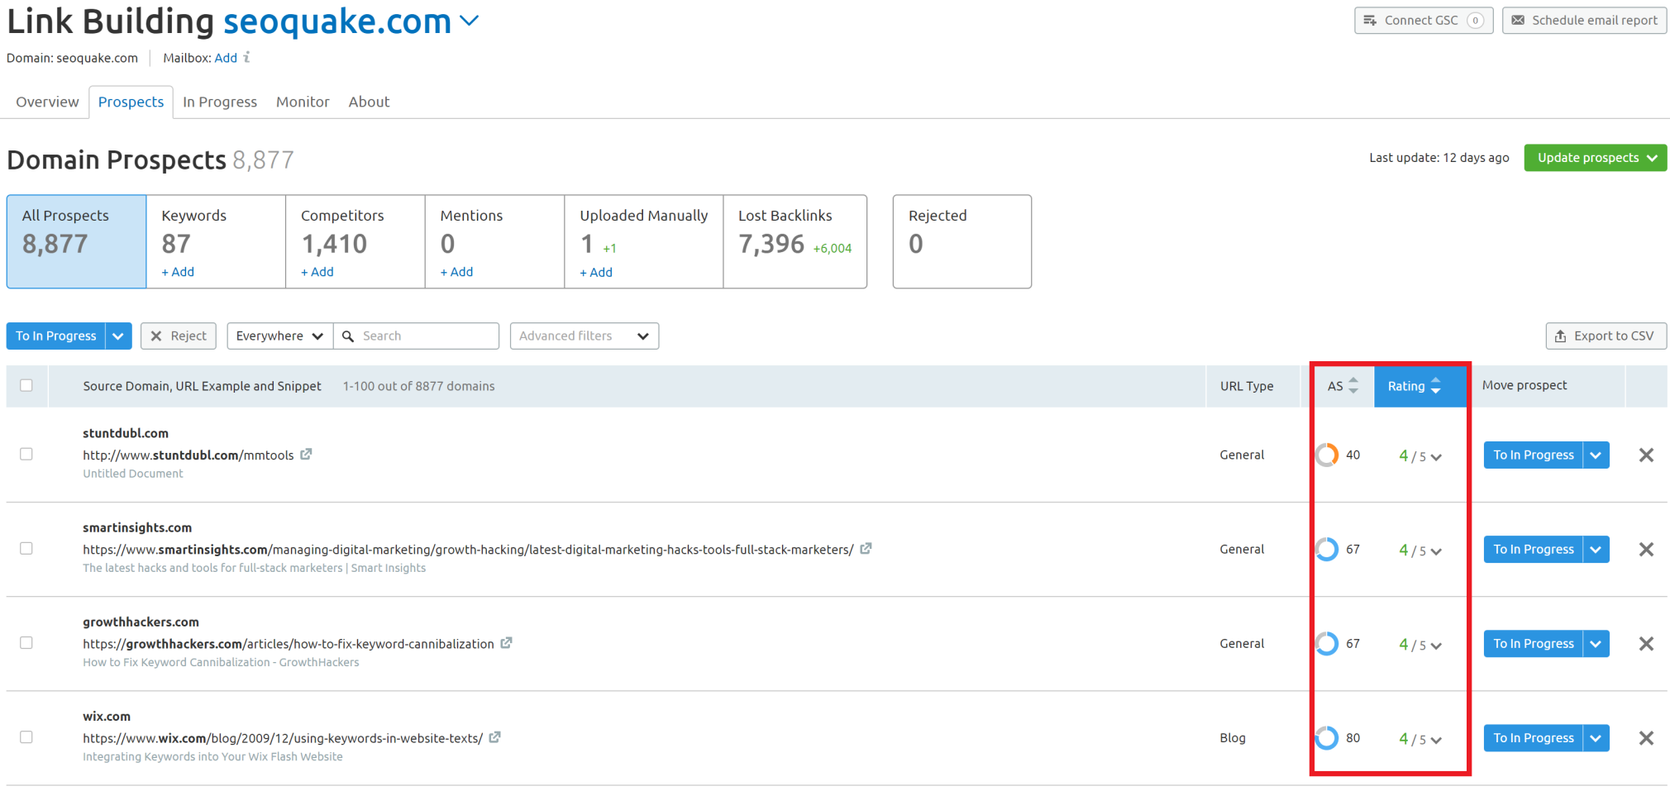Click Authority Score donut for stuntdubl.com
Screen dimensions: 1670x791
point(1327,455)
